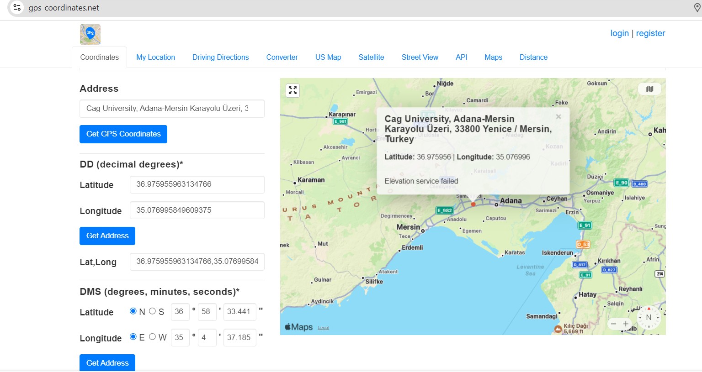Click the longitude seconds field showing 37.185
This screenshot has width=702, height=372.
240,338
